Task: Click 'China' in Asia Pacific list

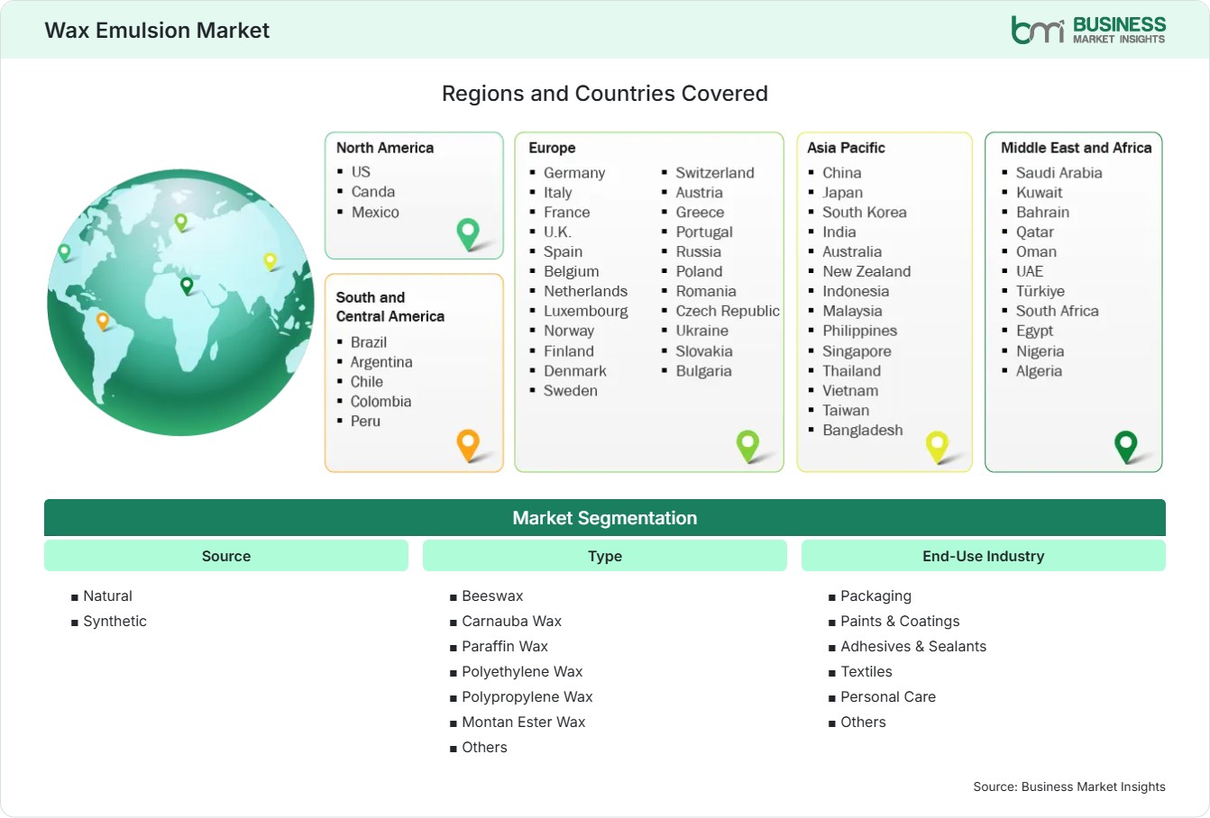Action: (841, 172)
